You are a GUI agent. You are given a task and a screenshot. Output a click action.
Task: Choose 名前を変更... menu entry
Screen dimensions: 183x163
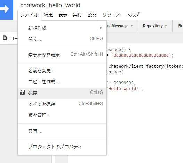tap(62, 71)
